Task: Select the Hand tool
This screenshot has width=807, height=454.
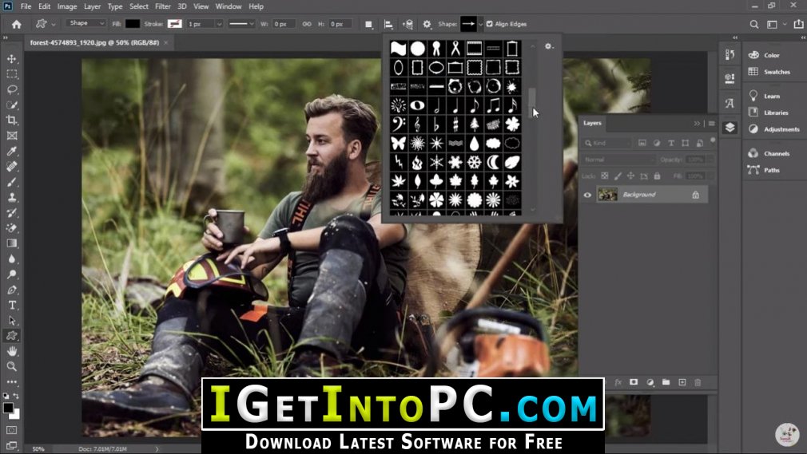Action: tap(12, 351)
